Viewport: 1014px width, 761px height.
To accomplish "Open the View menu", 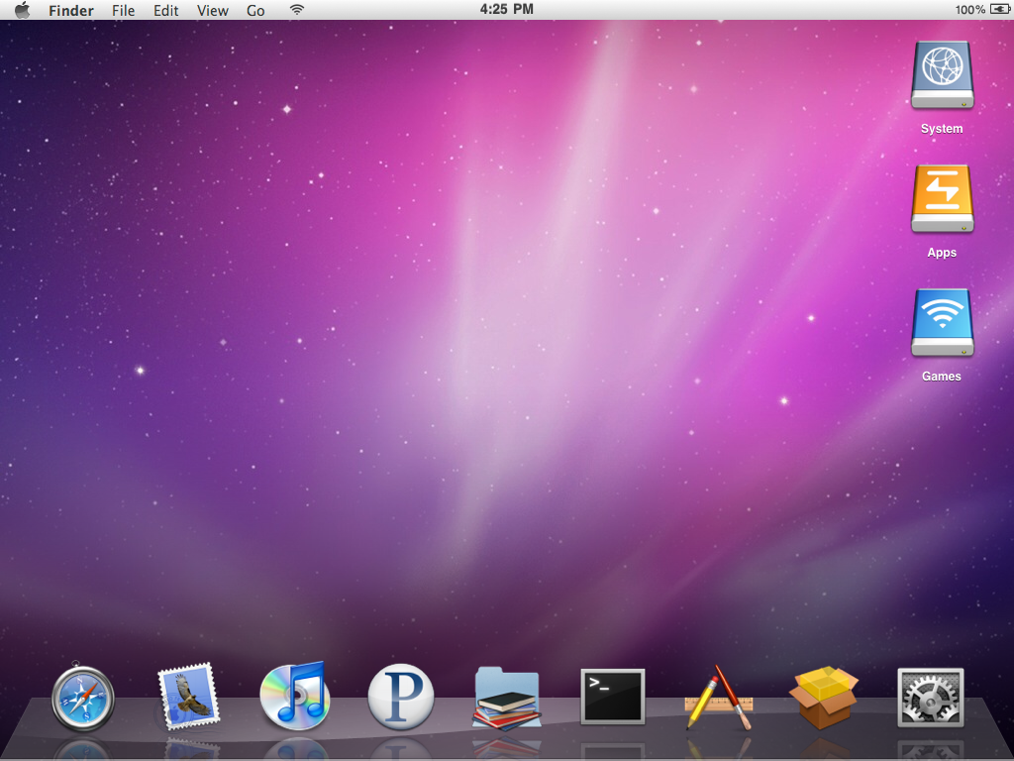I will click(213, 10).
